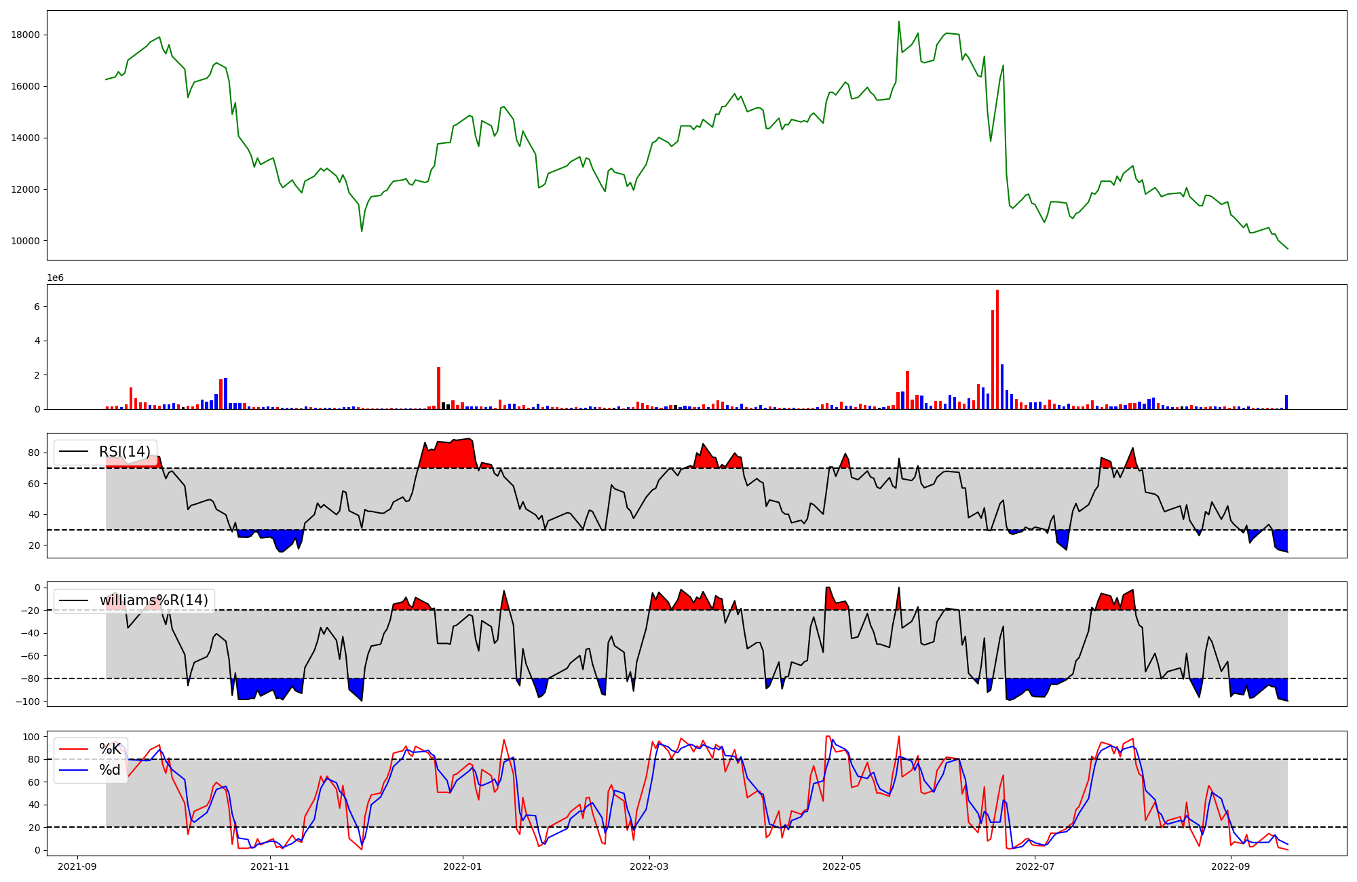
Task: Click the 2021-11 x-axis date label
Action: click(x=270, y=866)
